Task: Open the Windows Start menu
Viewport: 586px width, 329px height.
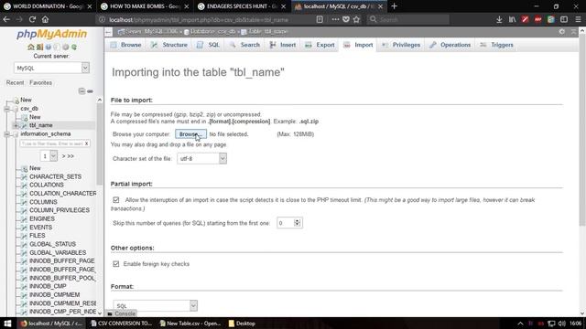Action: [7, 324]
